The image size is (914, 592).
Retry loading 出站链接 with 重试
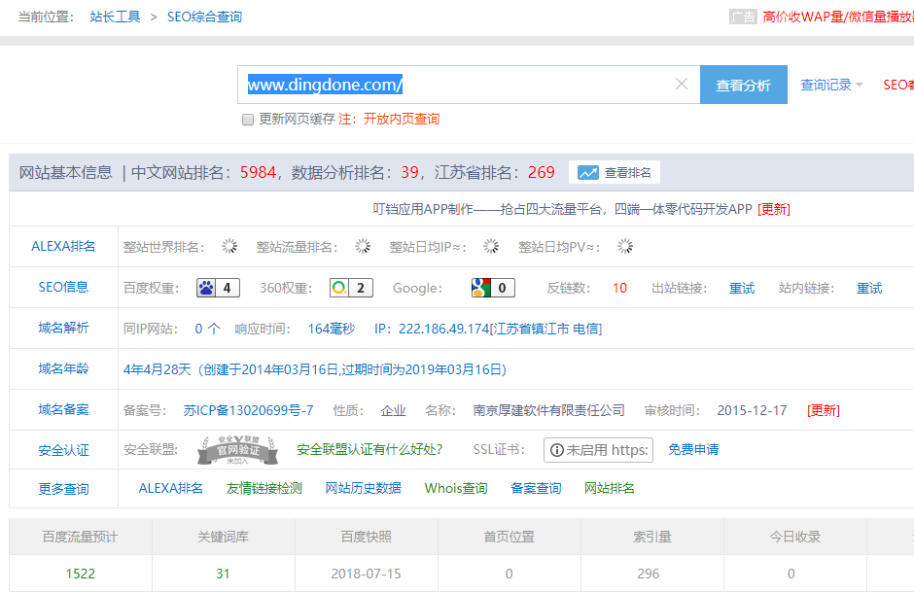coord(742,288)
